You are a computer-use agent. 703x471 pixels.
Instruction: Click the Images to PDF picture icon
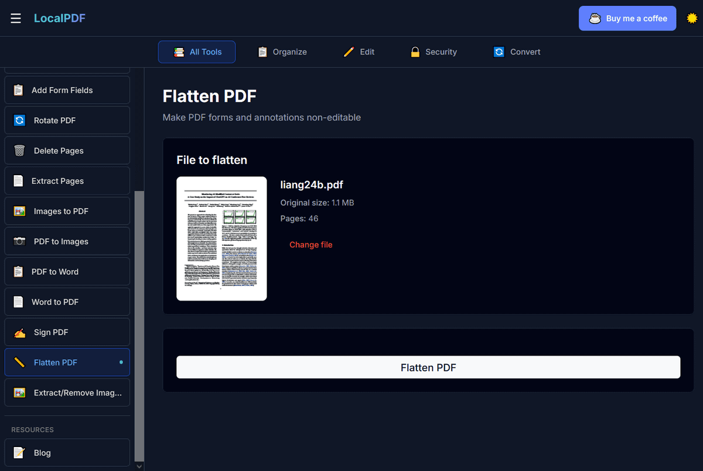tap(19, 211)
